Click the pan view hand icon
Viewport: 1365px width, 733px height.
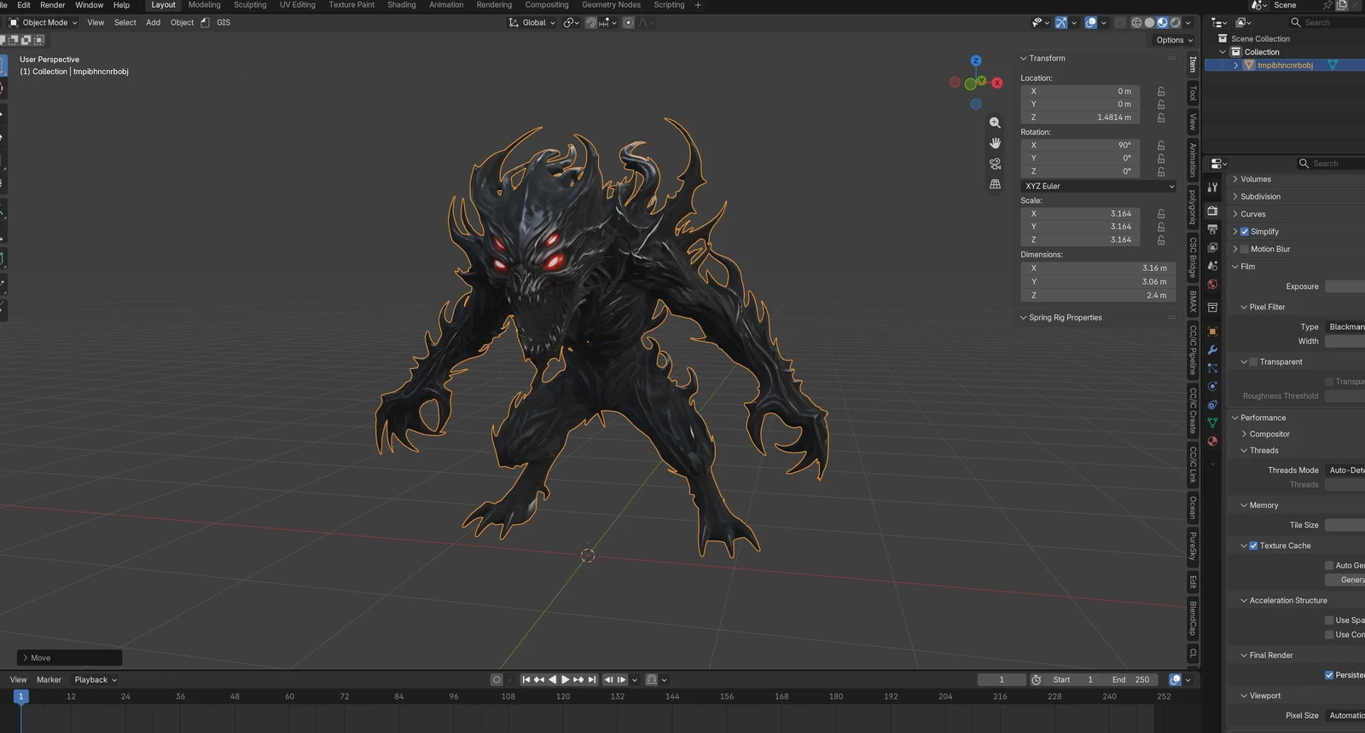tap(995, 143)
